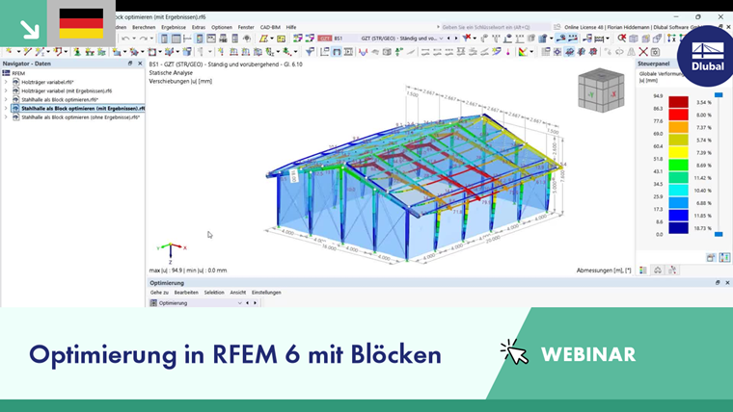This screenshot has width=733, height=412.
Task: Expand Holzträger variabel (mit Ergebnissen) node
Action: pos(6,91)
